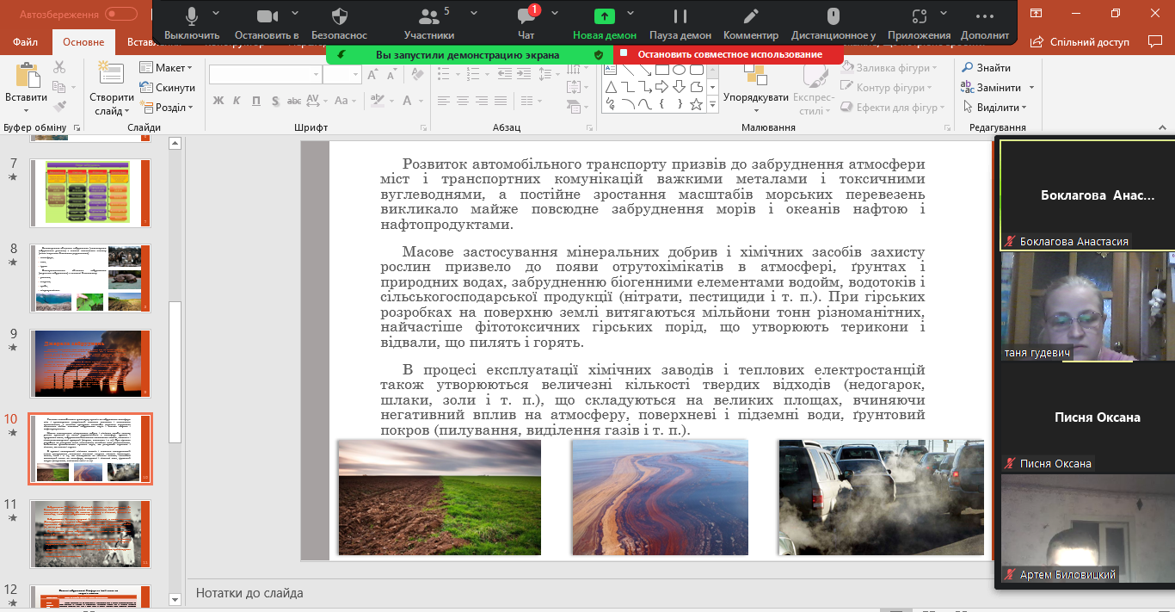Expand the shapes gallery More arrow
The height and width of the screenshot is (612, 1175).
click(712, 105)
